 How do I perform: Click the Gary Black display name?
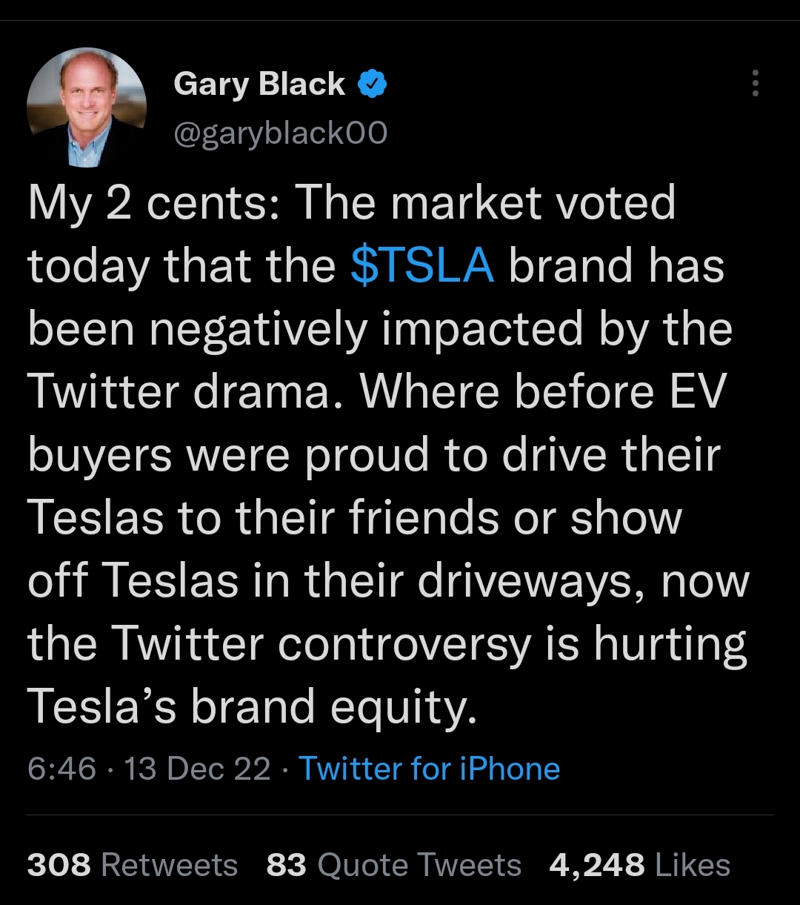[x=259, y=84]
